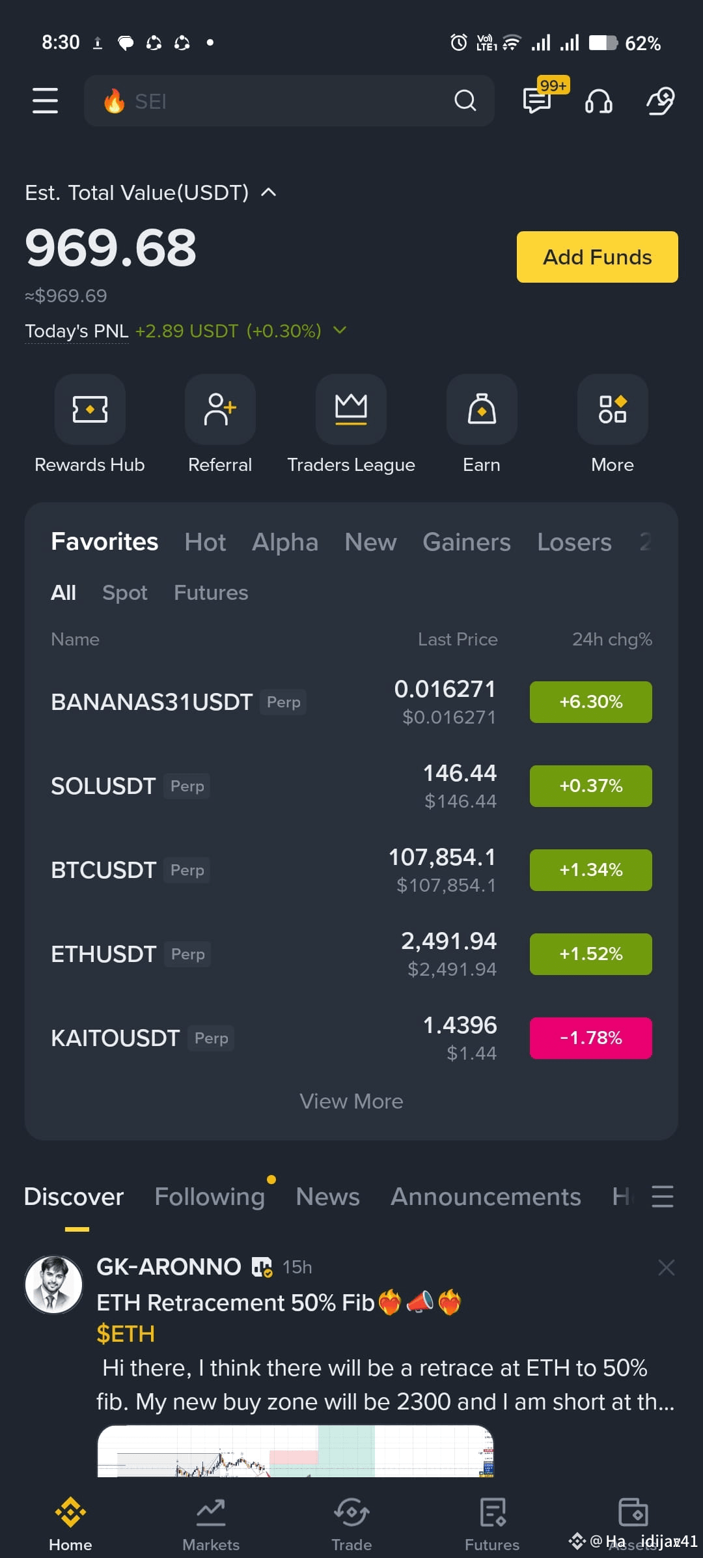Tap the SEI search field
Image resolution: width=703 pixels, height=1558 pixels.
coord(289,100)
